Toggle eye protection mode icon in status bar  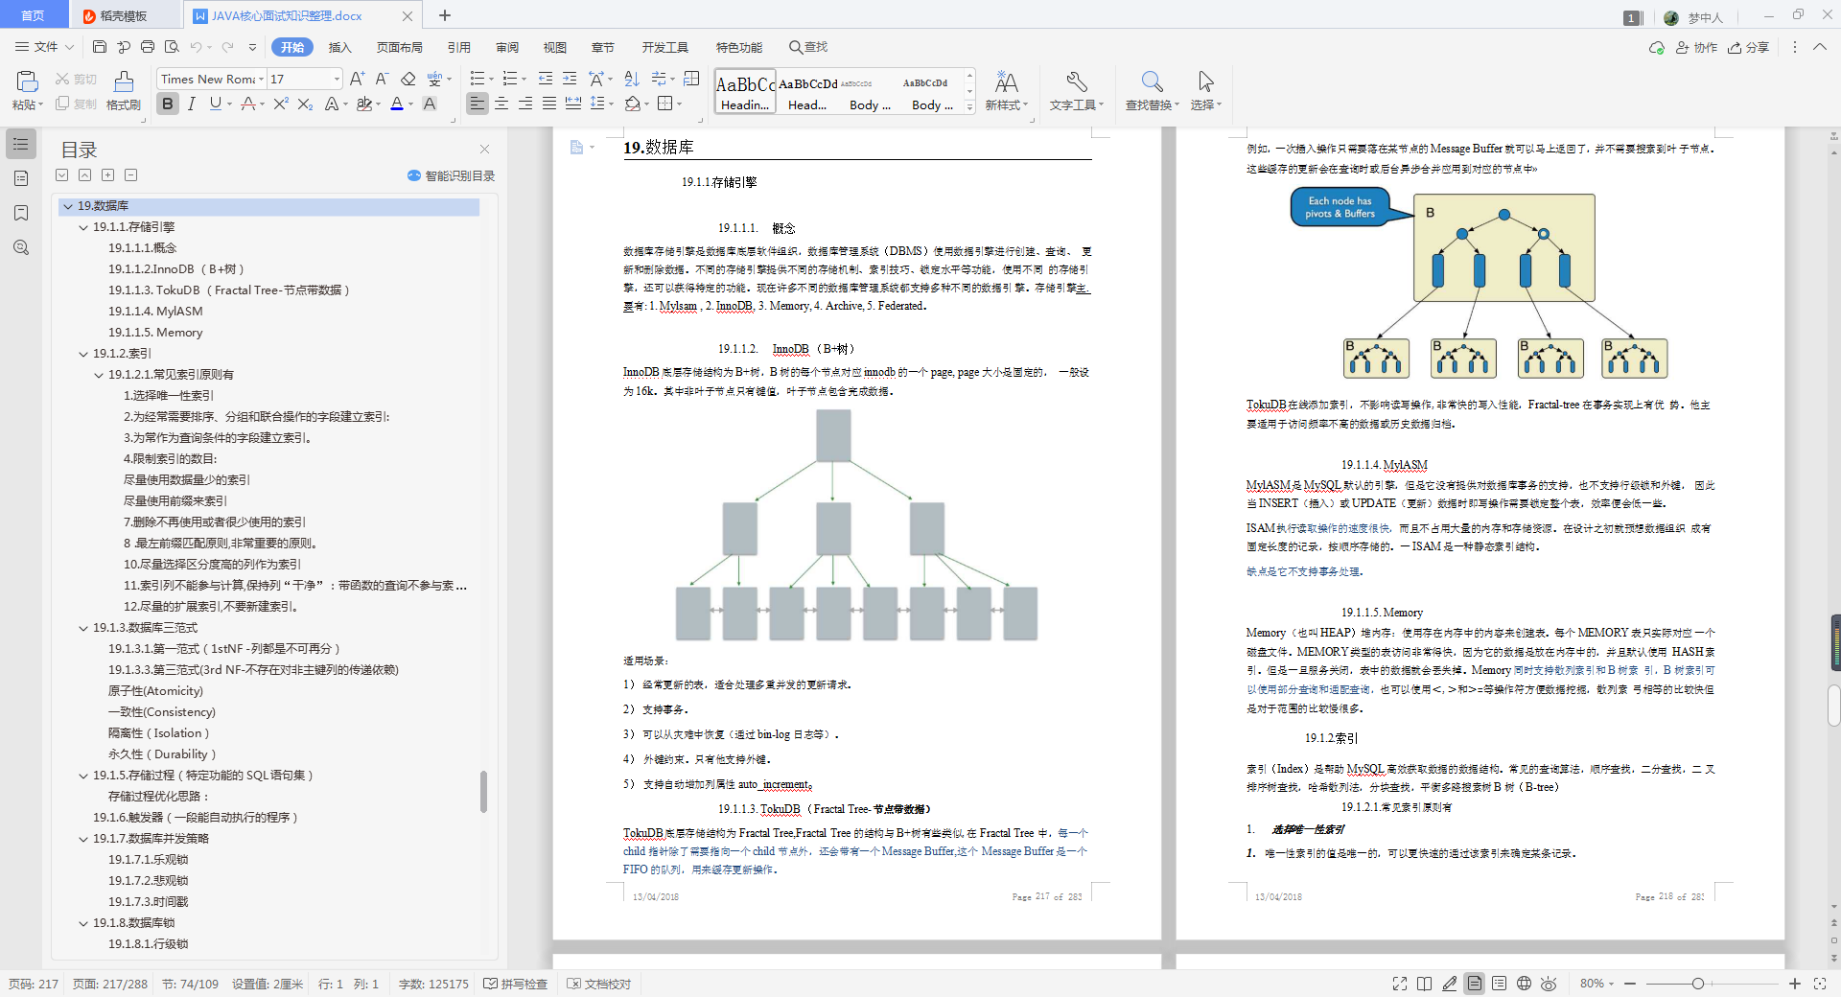tap(1549, 984)
